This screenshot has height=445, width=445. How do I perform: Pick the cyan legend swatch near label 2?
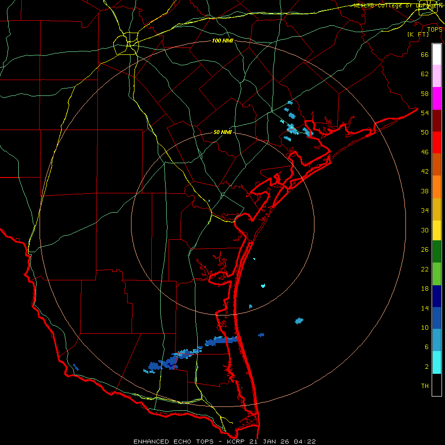(437, 362)
